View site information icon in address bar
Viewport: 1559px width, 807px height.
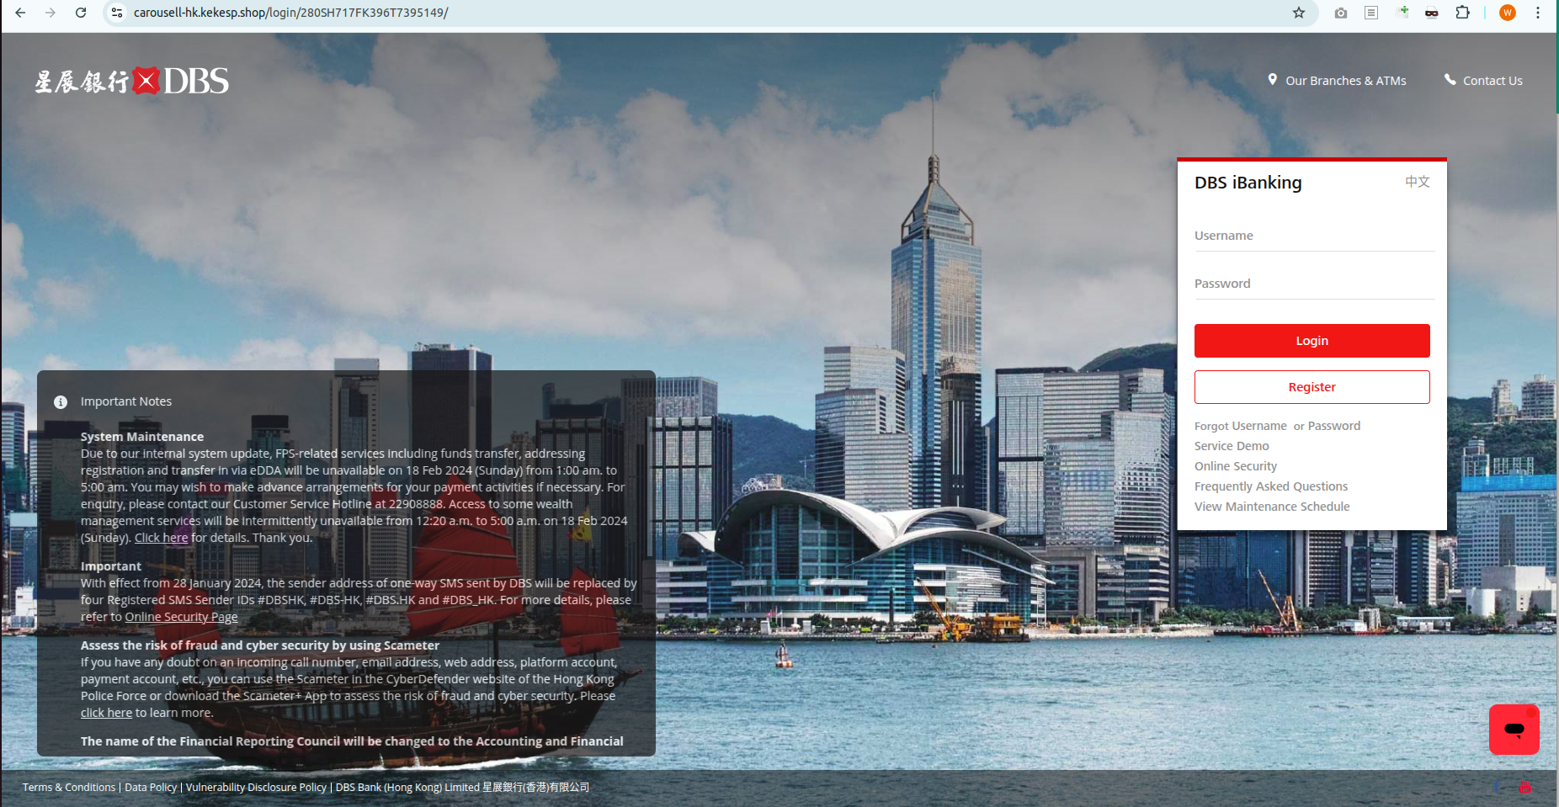point(117,13)
